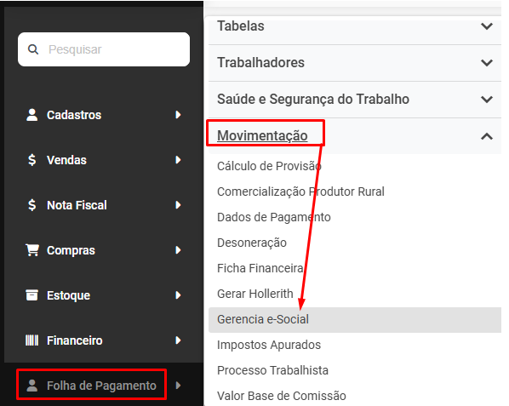Screen dimensions: 509x406
Task: Click the magnifier icon in search box
Action: click(x=33, y=49)
